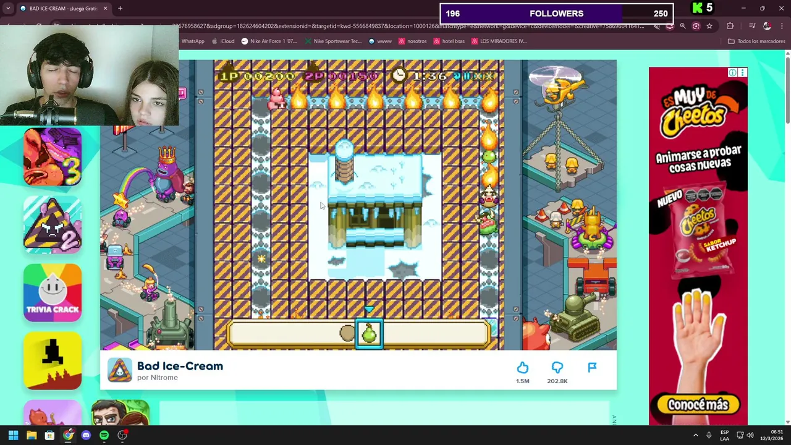Click the 'por Nitrome' developer text

click(158, 378)
